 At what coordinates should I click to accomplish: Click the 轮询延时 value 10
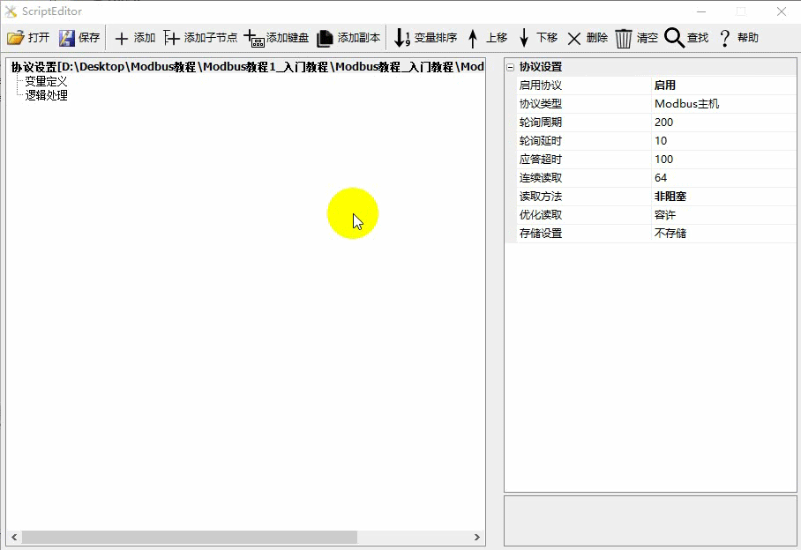(x=661, y=140)
